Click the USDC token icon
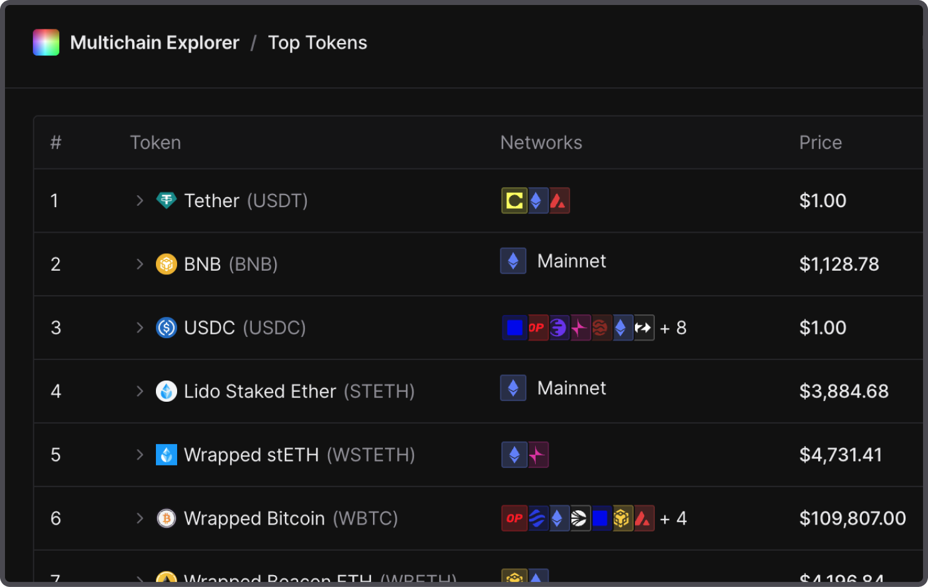The width and height of the screenshot is (928, 587). click(x=166, y=327)
